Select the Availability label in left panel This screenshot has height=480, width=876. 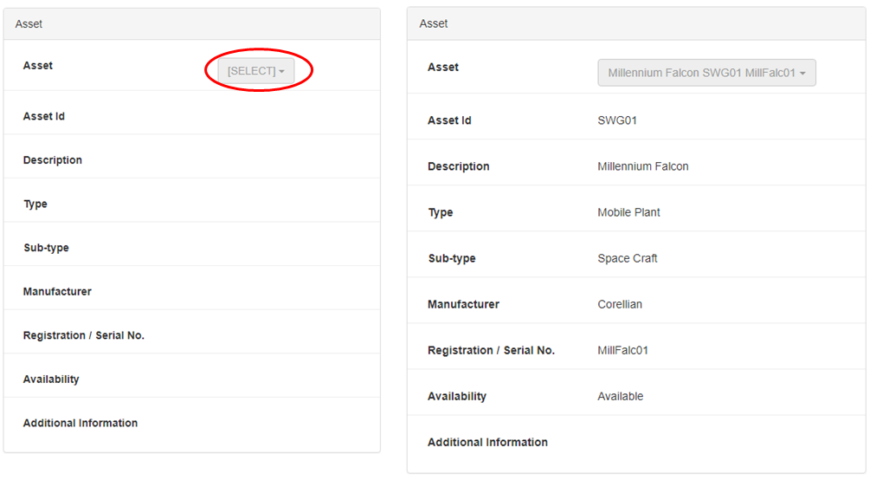click(51, 379)
